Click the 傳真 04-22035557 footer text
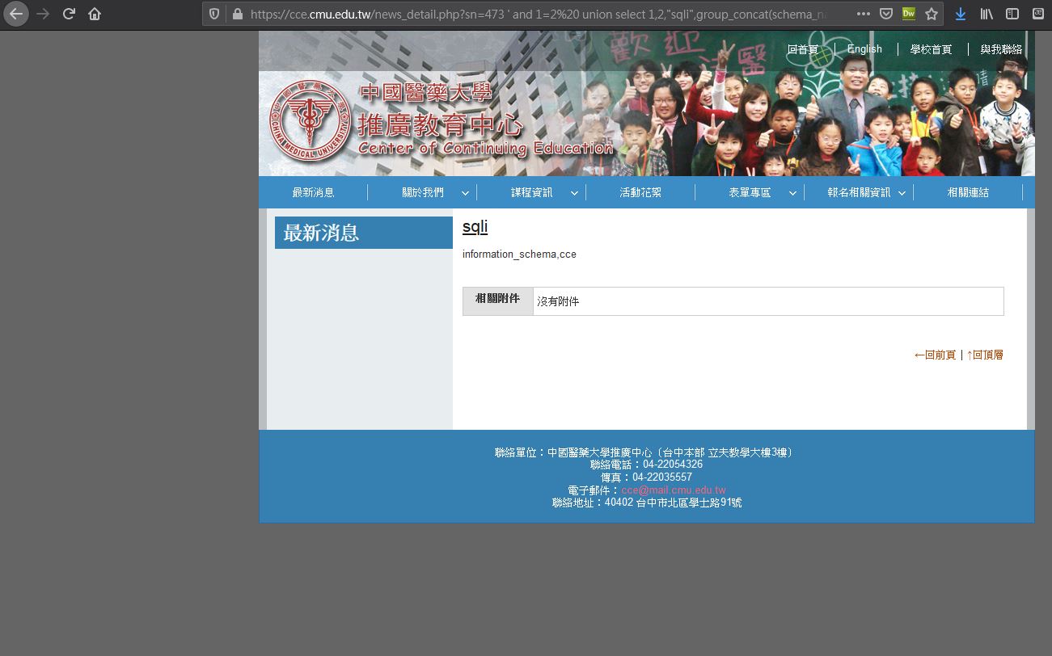Viewport: 1052px width, 656px height. coord(646,477)
